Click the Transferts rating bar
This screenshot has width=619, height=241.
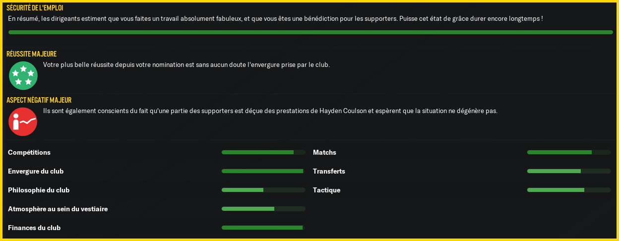click(x=569, y=171)
